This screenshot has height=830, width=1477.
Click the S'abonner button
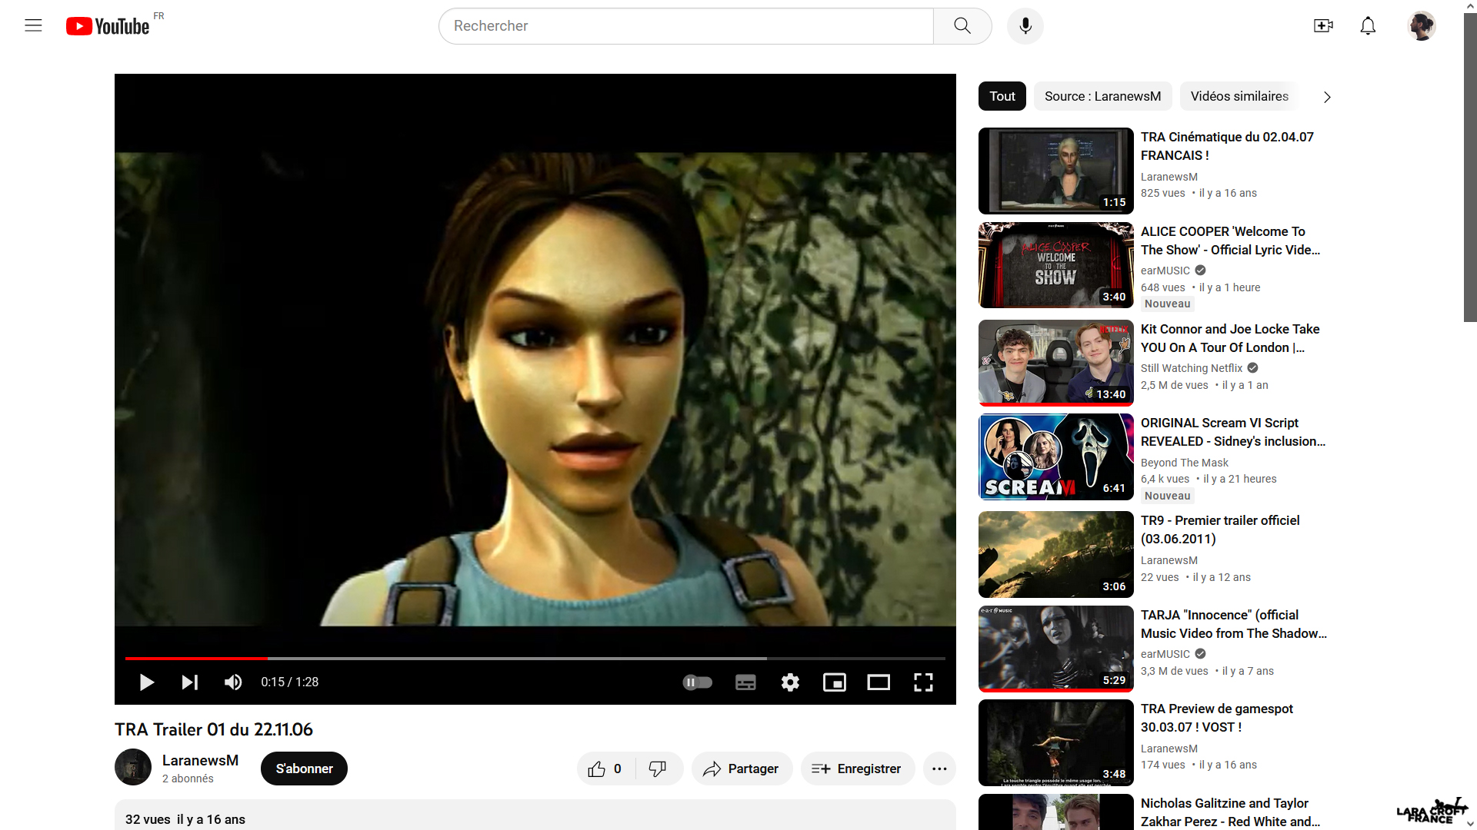[x=304, y=769]
